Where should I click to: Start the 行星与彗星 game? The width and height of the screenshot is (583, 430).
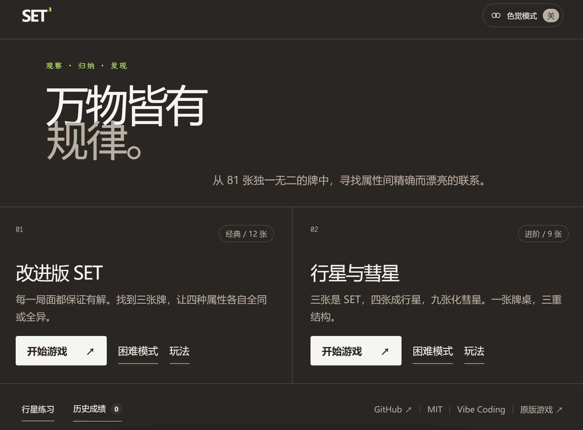[x=356, y=351]
